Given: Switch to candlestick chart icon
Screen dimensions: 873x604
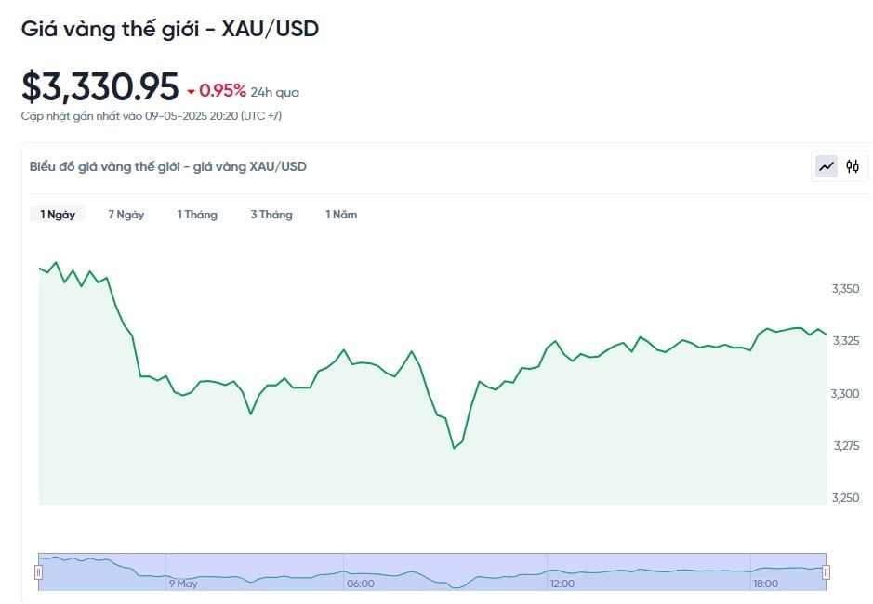Looking at the screenshot, I should 852,166.
